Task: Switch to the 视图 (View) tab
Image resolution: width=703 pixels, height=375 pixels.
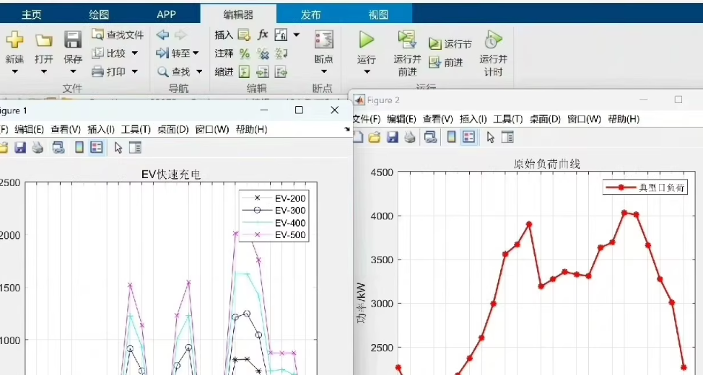Action: click(x=378, y=14)
